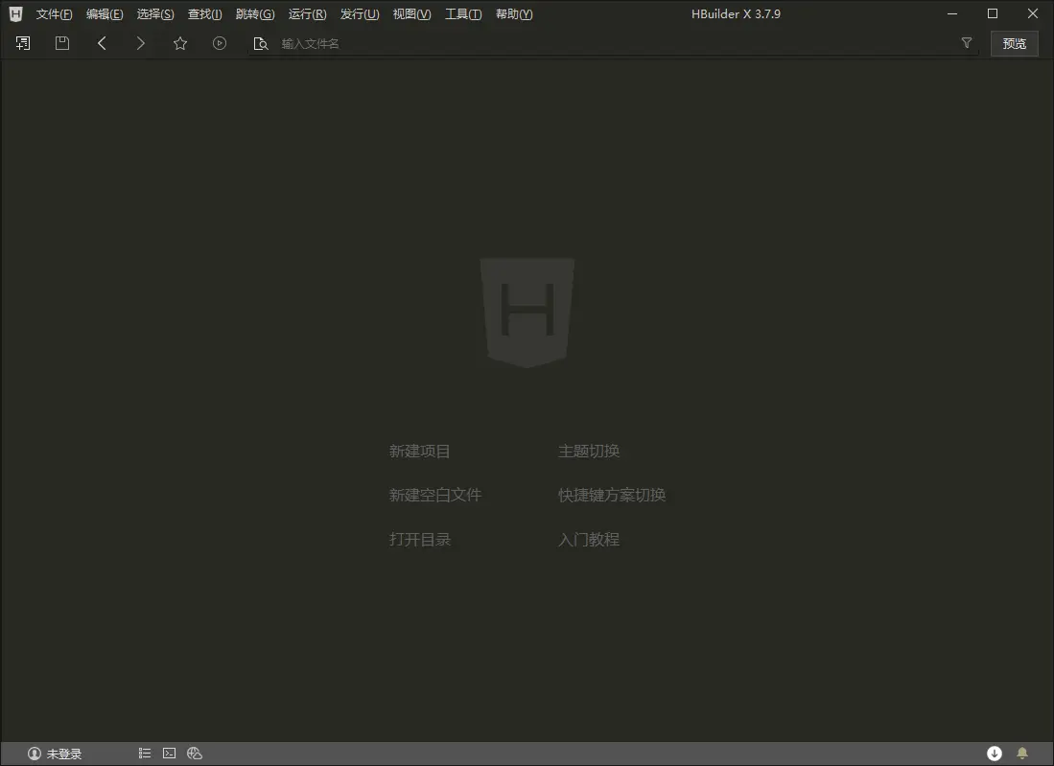Click the 预览 button
Image resolution: width=1054 pixels, height=766 pixels.
(x=1014, y=42)
